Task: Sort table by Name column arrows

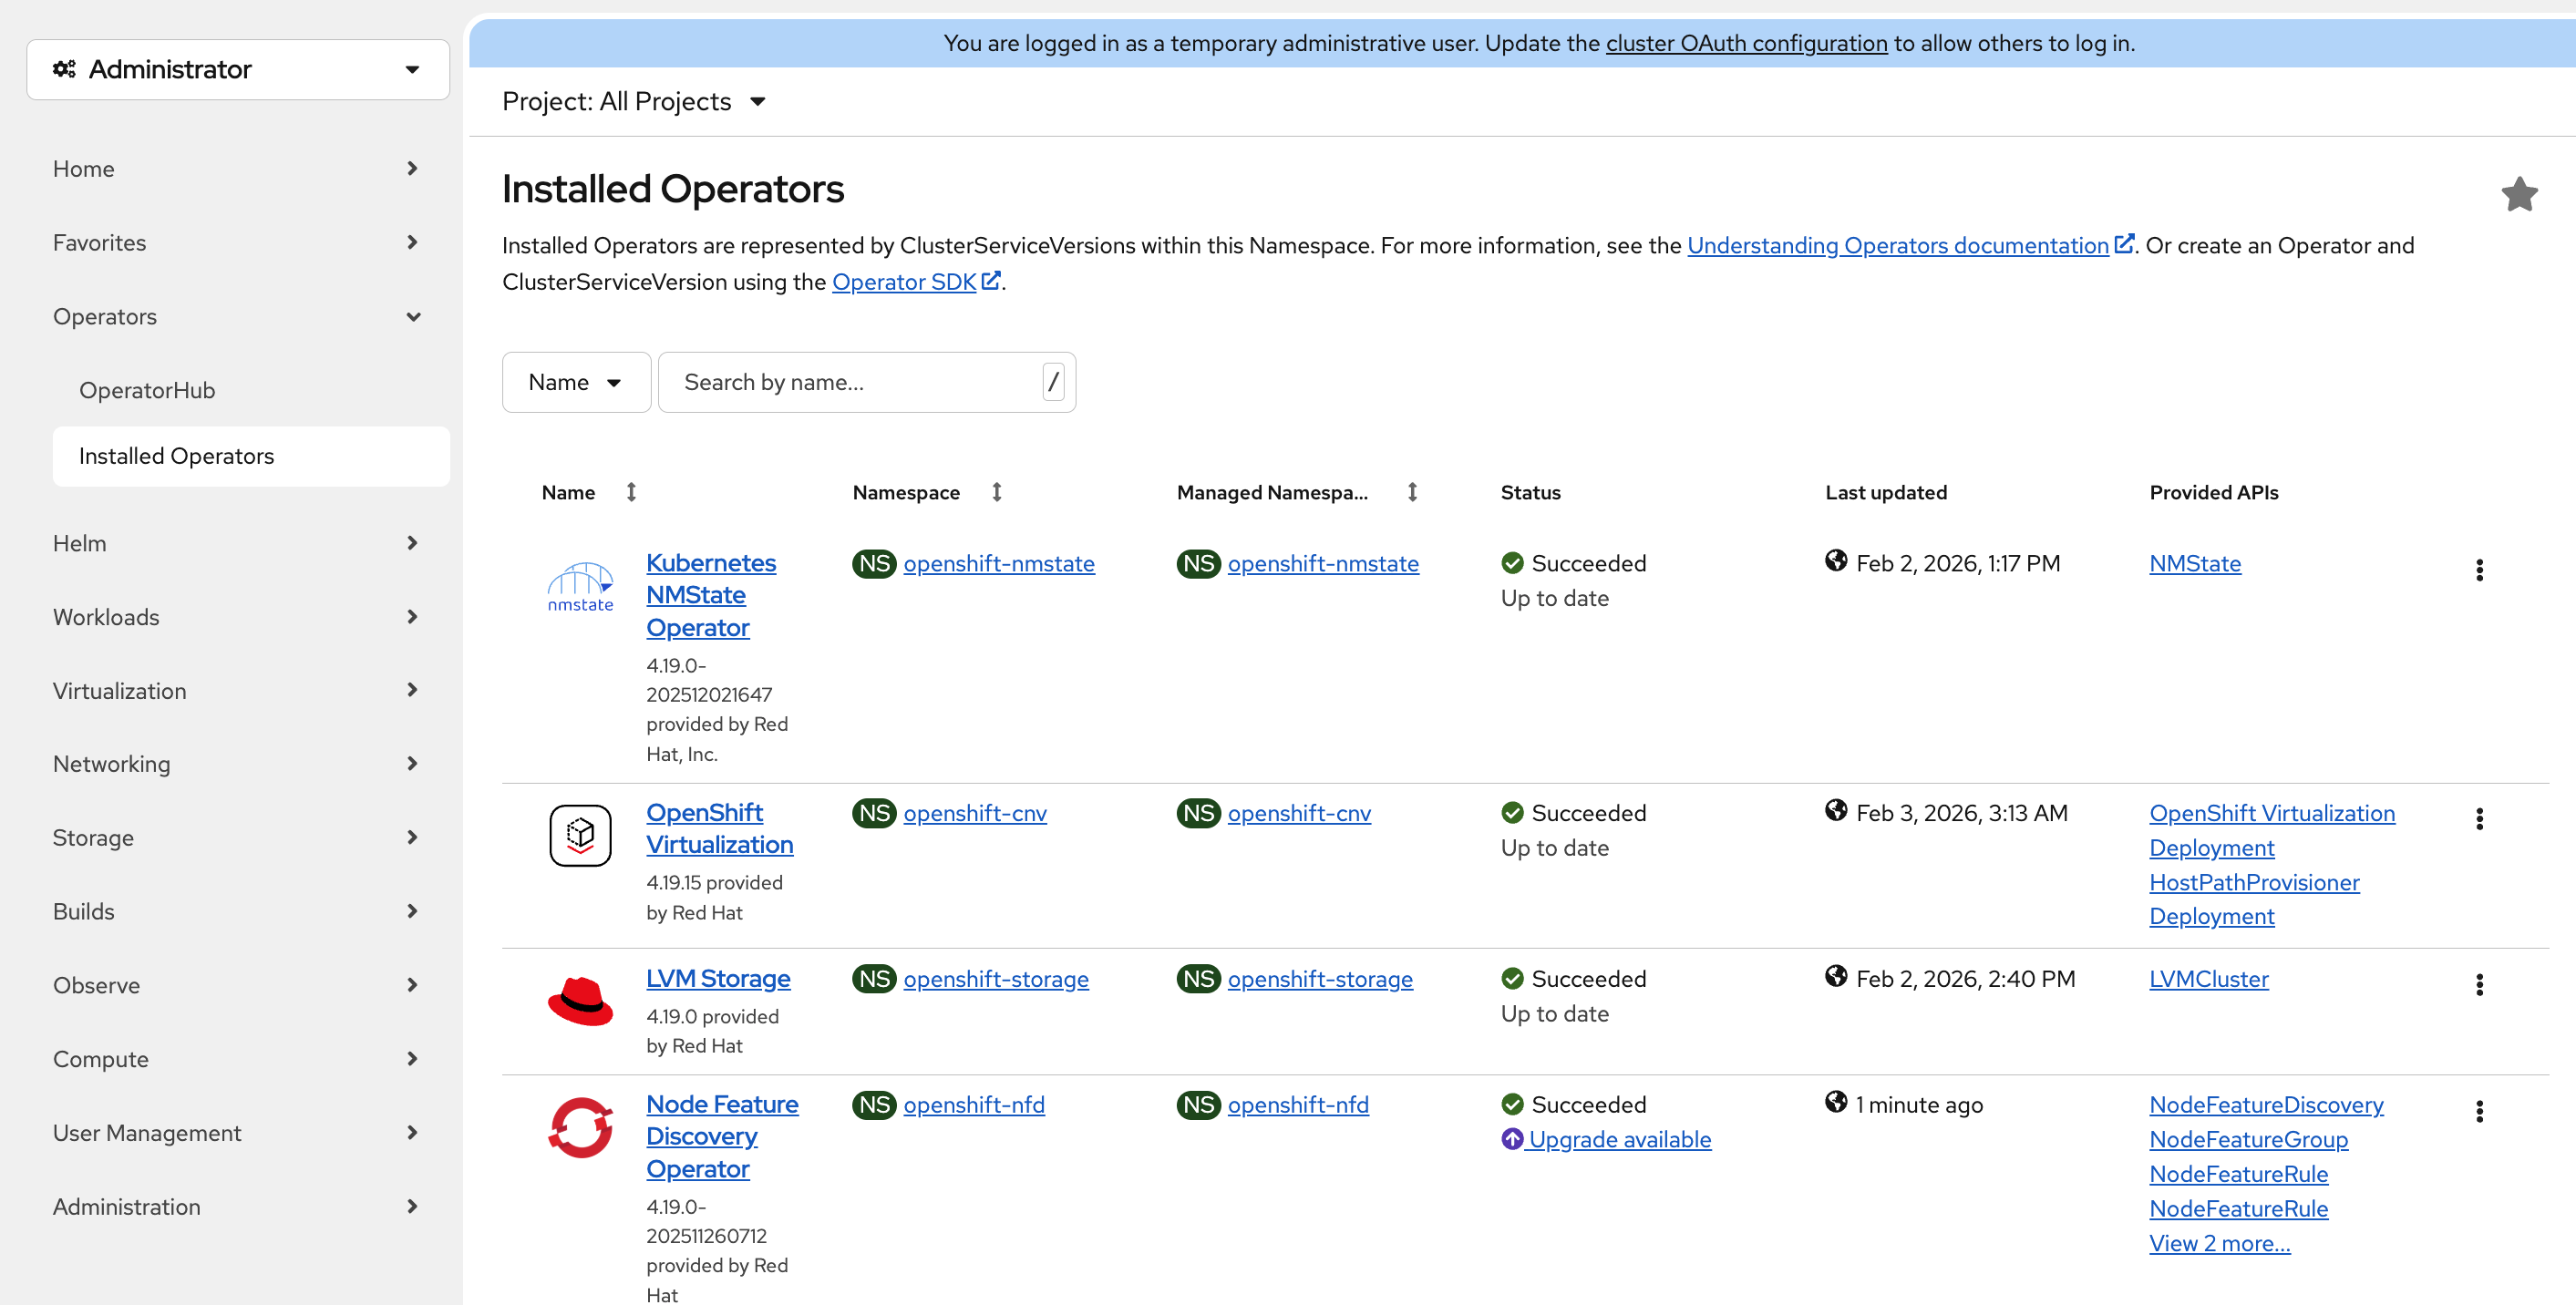Action: tap(631, 492)
